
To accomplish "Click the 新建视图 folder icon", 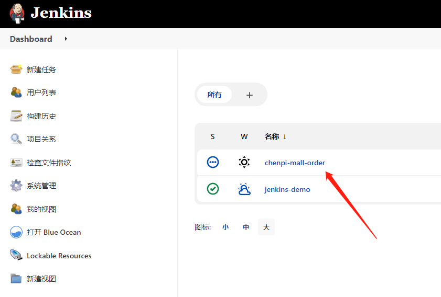I will point(16,279).
